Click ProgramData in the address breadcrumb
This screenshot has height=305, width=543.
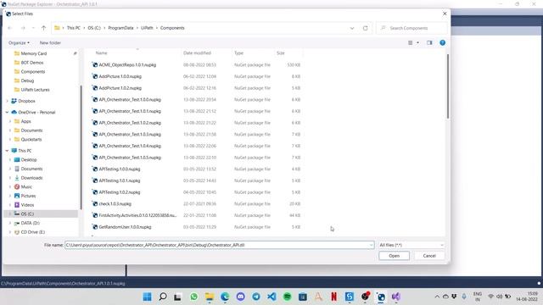pyautogui.click(x=120, y=28)
